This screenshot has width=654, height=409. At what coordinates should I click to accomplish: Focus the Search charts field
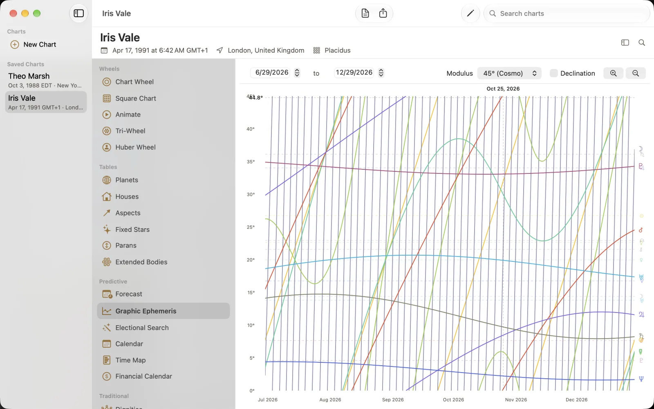(x=567, y=13)
